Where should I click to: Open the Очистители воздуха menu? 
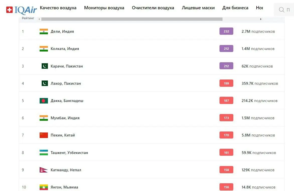(x=153, y=8)
